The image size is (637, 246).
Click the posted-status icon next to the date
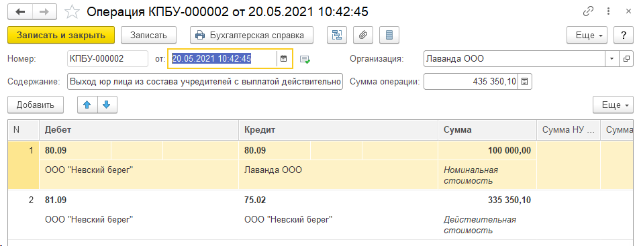pos(305,59)
